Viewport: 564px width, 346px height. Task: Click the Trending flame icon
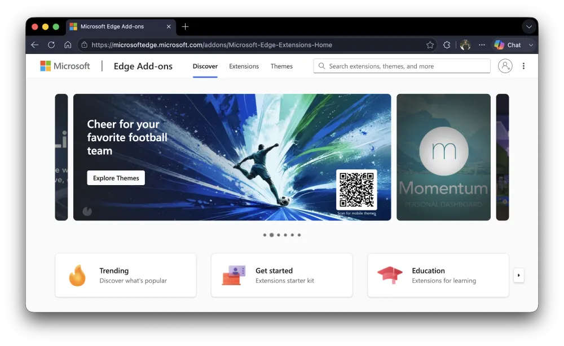click(x=77, y=275)
